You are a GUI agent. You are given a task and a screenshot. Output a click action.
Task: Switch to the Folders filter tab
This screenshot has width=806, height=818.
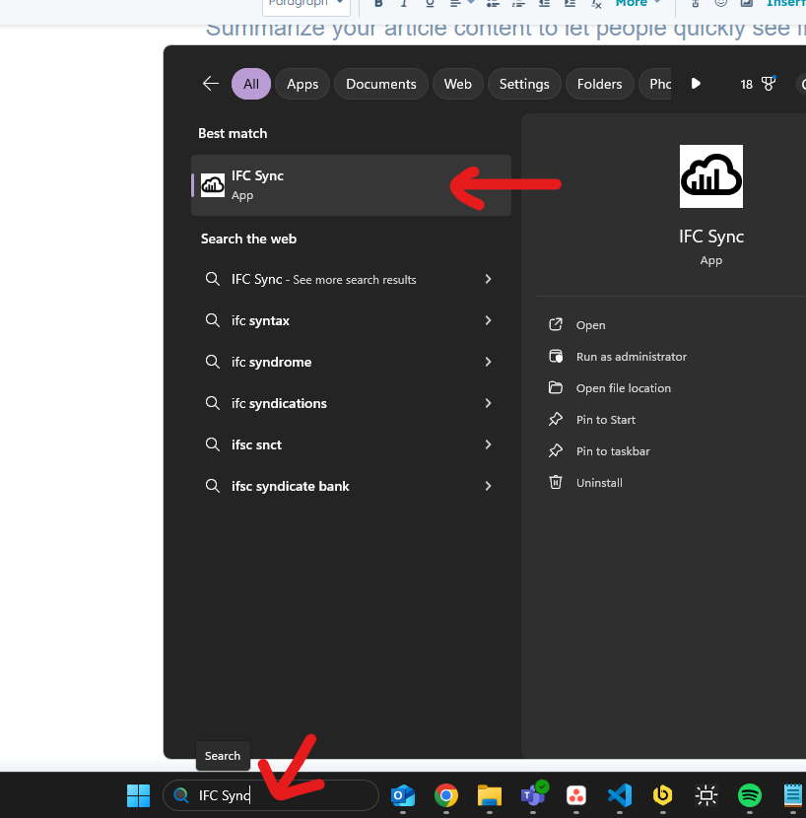[599, 84]
